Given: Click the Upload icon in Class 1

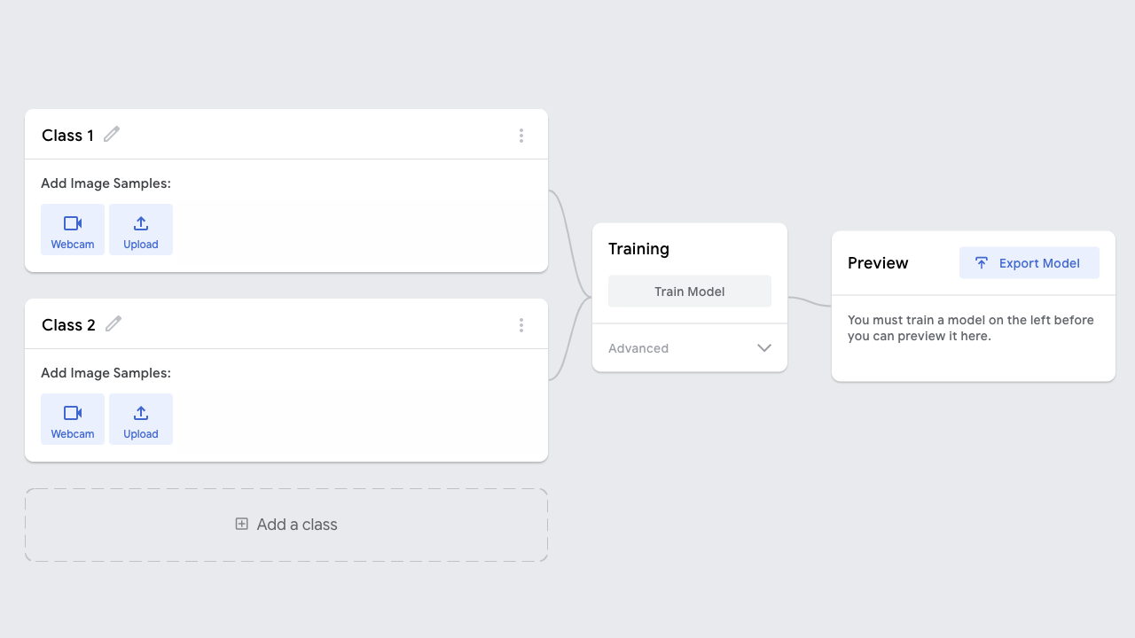Looking at the screenshot, I should coord(141,223).
